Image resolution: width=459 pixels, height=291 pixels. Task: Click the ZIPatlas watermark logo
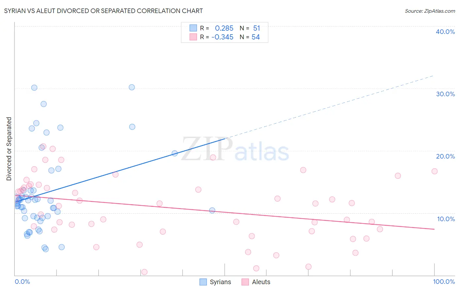coord(235,149)
